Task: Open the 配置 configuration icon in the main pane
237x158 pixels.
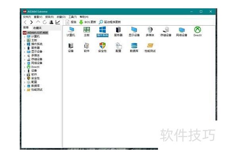Action: (x=118, y=47)
